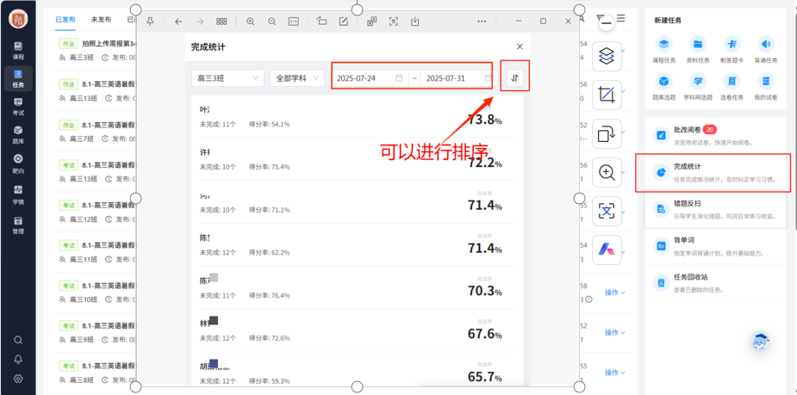This screenshot has width=797, height=395.
Task: Expand 操作 dropdown in 高三9班 row
Action: [614, 332]
